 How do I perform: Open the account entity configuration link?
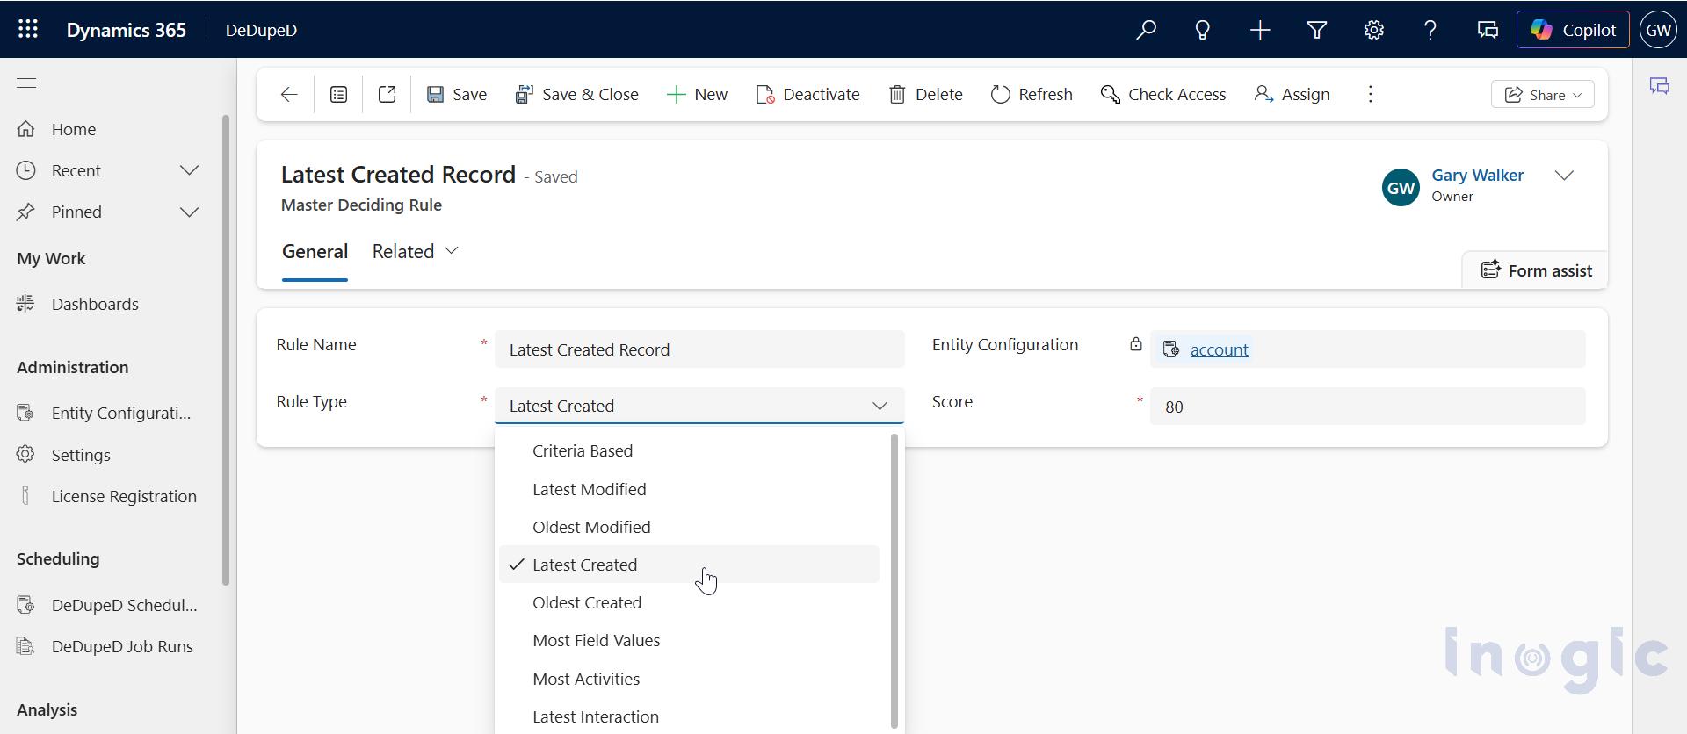coord(1219,349)
